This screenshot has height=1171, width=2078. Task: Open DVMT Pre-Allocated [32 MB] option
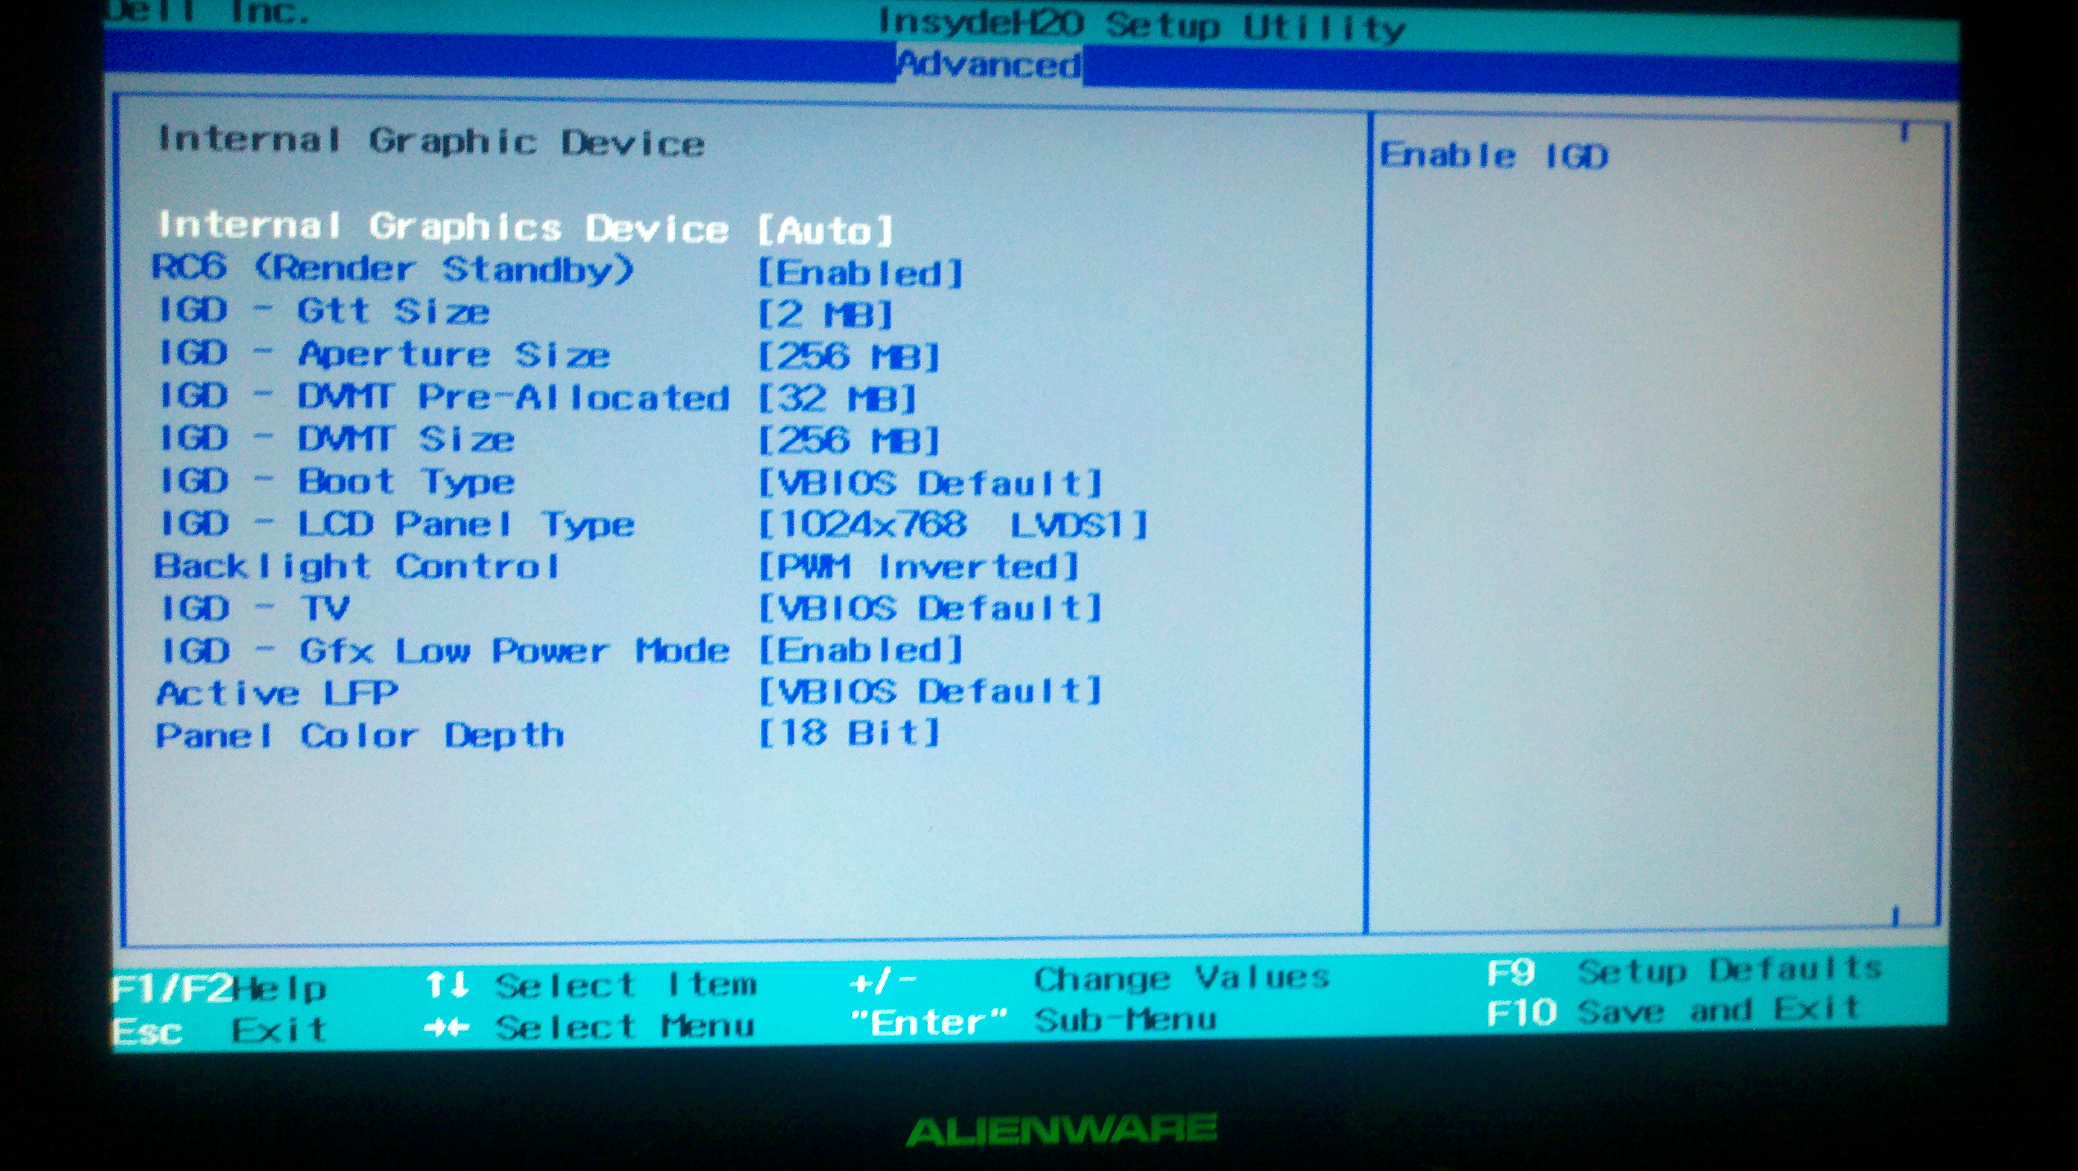[x=837, y=398]
